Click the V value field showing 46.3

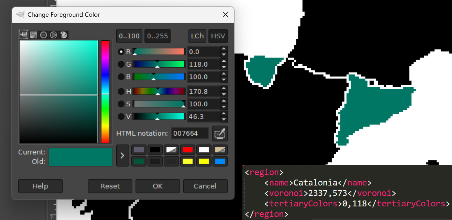click(x=204, y=116)
